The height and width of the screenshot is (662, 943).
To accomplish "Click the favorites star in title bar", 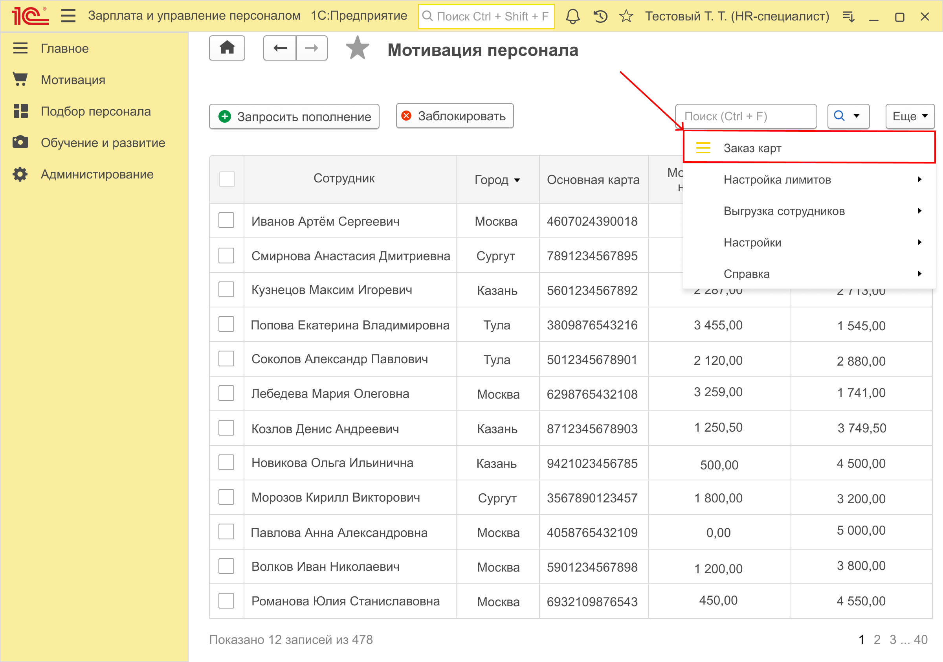I will (x=626, y=17).
